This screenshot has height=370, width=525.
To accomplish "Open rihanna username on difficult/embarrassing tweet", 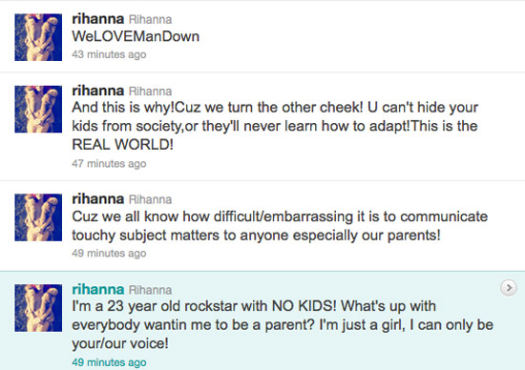I will pyautogui.click(x=97, y=199).
